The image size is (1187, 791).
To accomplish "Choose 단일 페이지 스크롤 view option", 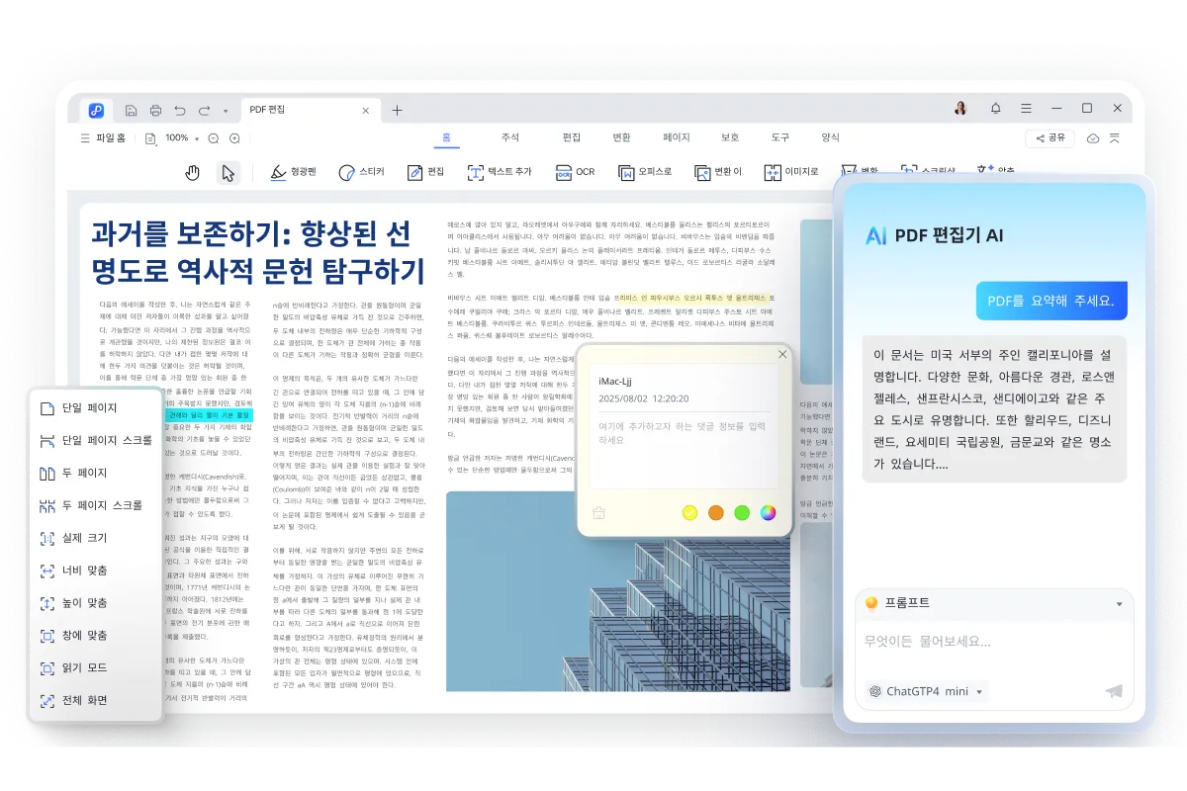I will pyautogui.click(x=96, y=440).
